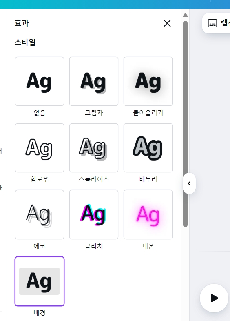Screen dimensions: 230x321
Task: Click the panel's vertical scrollbar thumb
Action: [185, 124]
